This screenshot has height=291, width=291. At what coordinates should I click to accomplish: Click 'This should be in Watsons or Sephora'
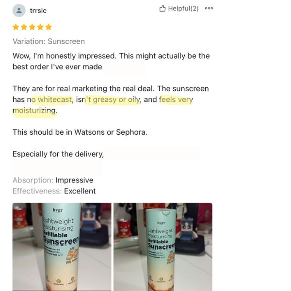80,132
